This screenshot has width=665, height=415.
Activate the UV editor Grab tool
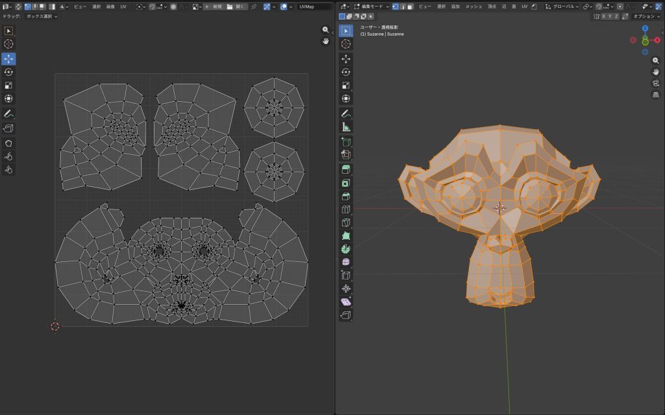[9, 143]
